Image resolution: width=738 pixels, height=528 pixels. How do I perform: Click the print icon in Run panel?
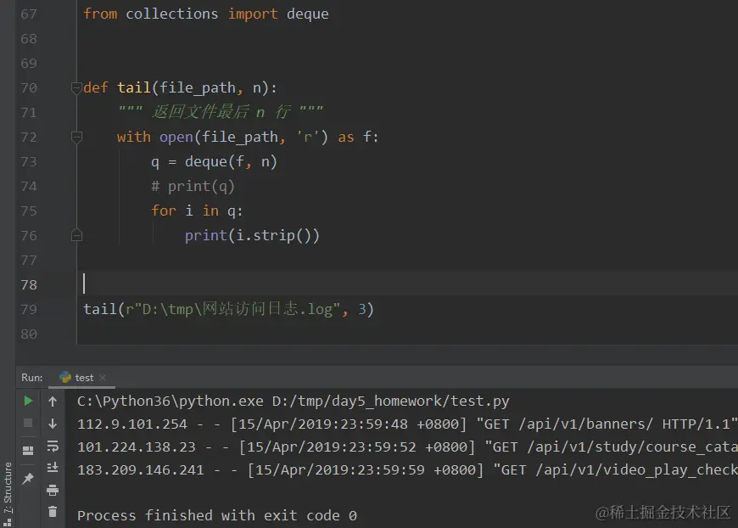click(53, 490)
